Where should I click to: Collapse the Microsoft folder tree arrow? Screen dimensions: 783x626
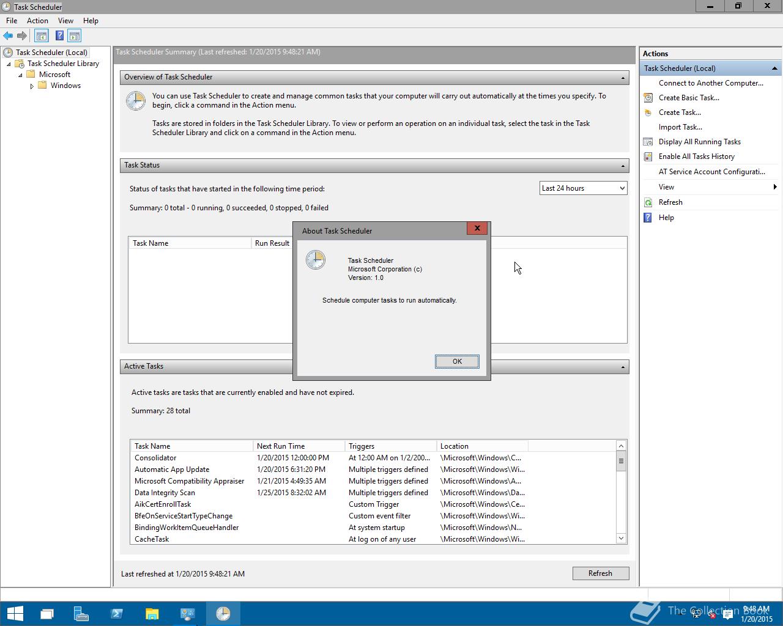click(20, 75)
